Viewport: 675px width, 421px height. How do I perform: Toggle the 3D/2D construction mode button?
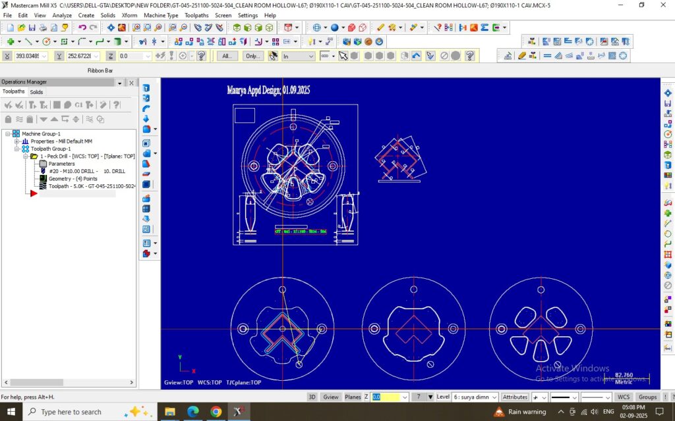[312, 397]
